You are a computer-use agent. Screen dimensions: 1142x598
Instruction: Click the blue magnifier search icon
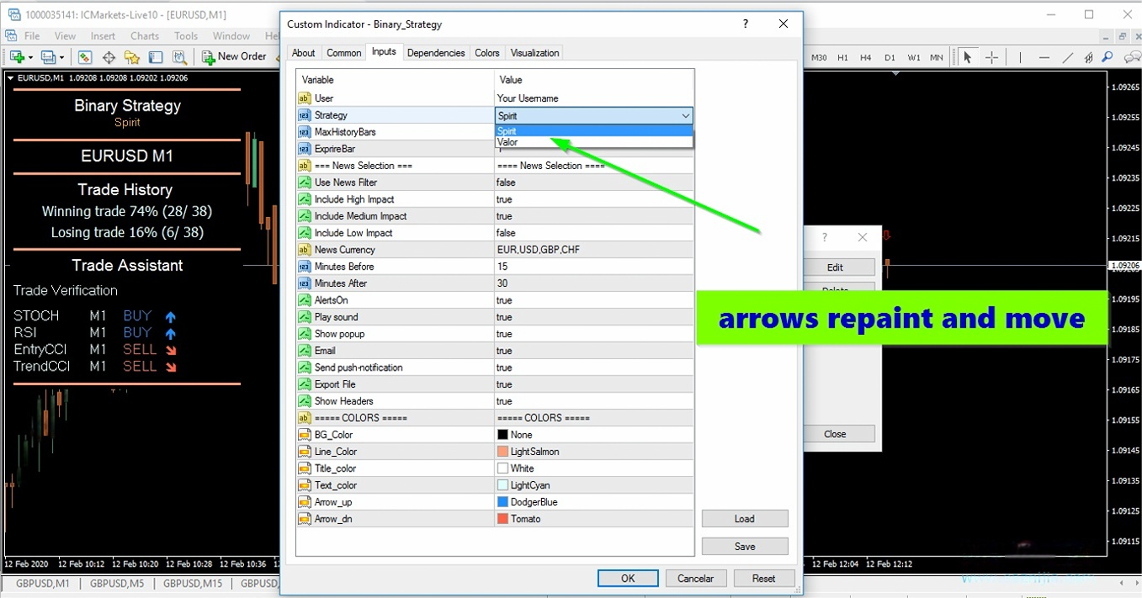[x=1107, y=57]
